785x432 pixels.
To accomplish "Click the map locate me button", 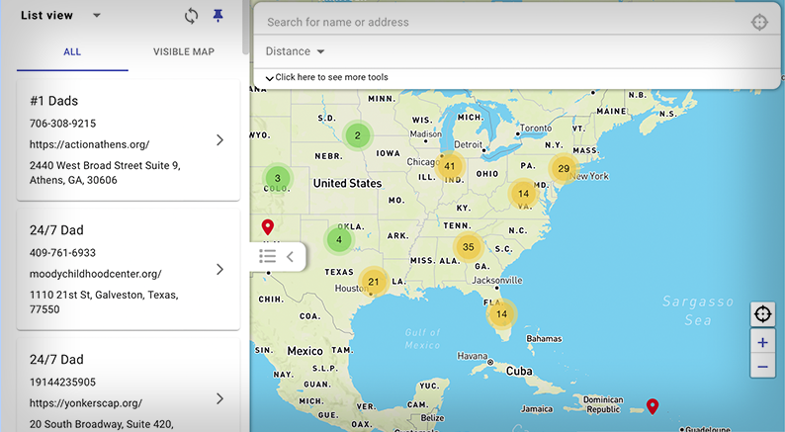I will [x=762, y=314].
